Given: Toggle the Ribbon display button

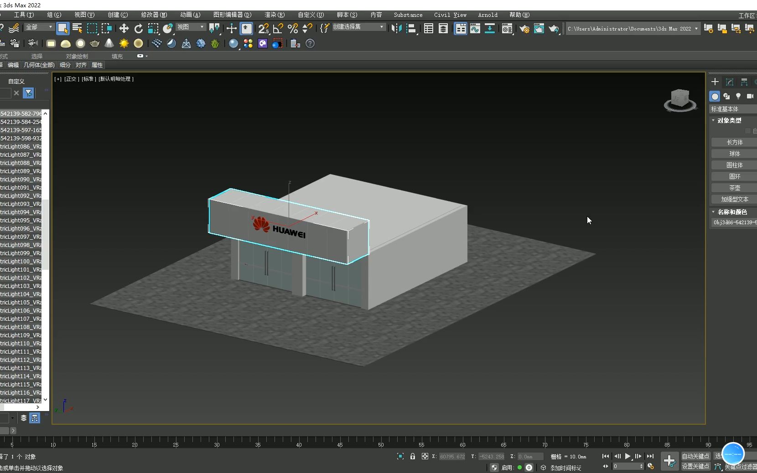Looking at the screenshot, I should point(461,28).
